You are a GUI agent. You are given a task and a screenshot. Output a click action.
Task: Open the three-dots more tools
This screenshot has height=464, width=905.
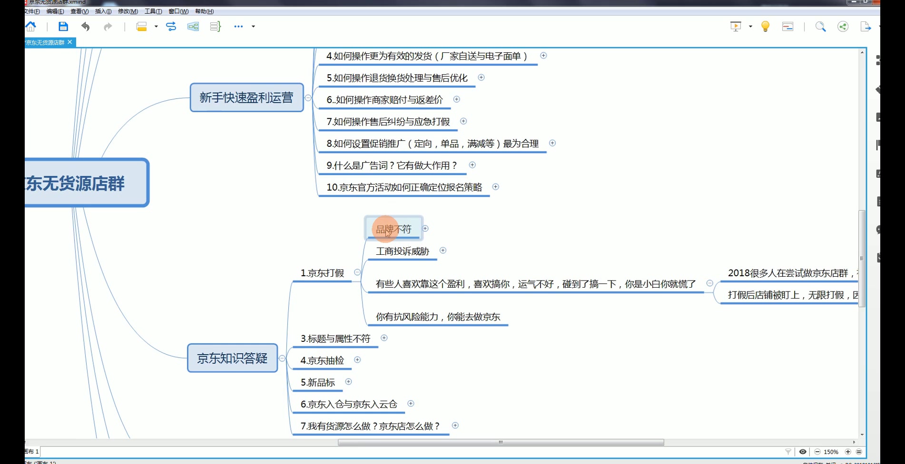point(238,27)
